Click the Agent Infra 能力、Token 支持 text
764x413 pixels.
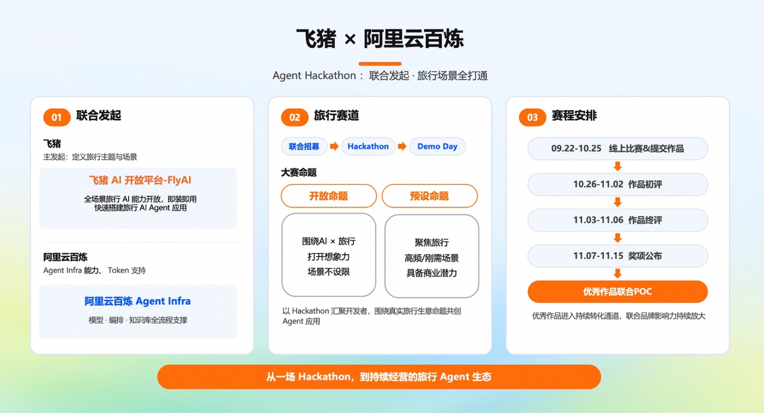(x=95, y=271)
